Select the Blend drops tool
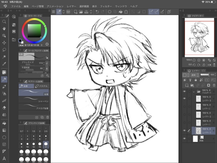 4,115
